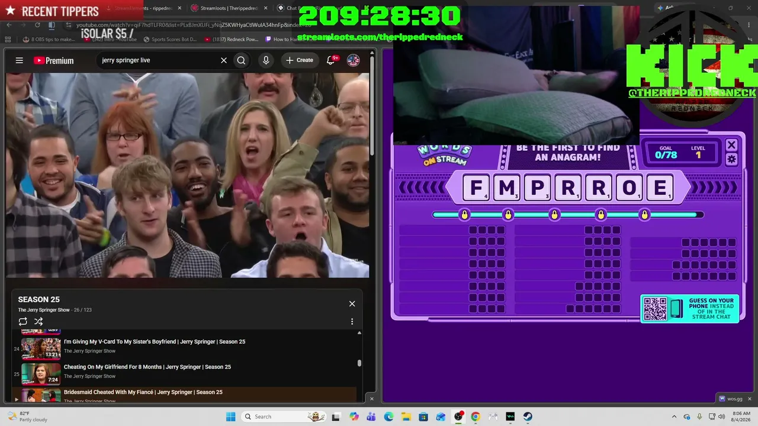Open 'Sports Scores Bot D...' bookmark
The width and height of the screenshot is (758, 426).
pyautogui.click(x=169, y=40)
